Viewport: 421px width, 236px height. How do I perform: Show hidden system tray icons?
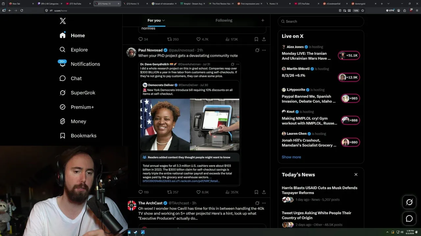pos(387,232)
